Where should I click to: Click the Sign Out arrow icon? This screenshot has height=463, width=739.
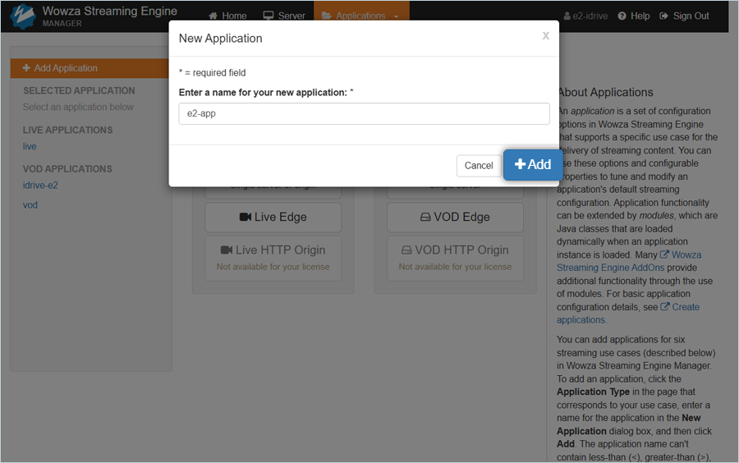(x=663, y=16)
